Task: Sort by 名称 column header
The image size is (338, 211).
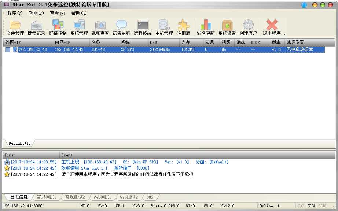Action: click(104, 42)
